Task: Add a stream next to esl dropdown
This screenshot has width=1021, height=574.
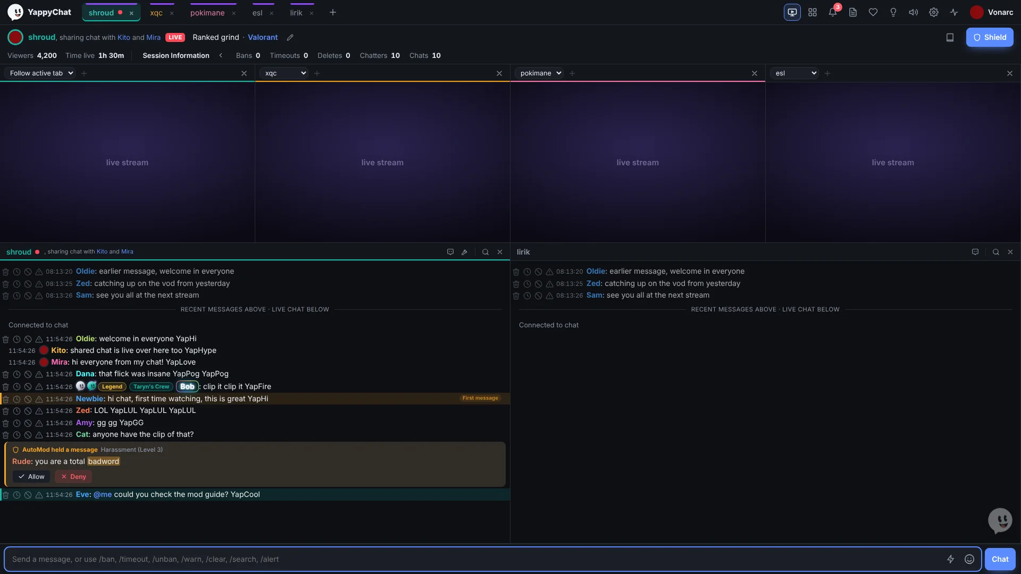Action: [827, 73]
